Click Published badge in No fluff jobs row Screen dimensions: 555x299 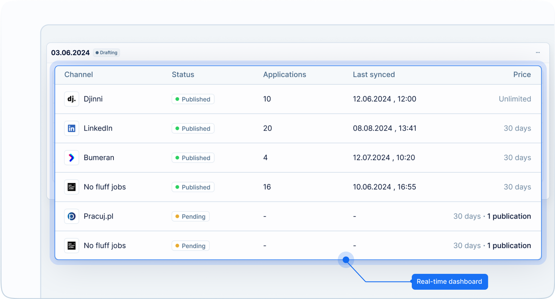click(x=193, y=187)
